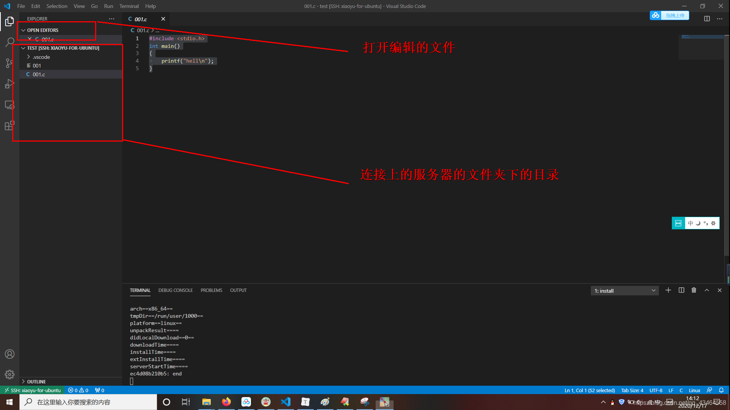Open the Selection menu
The image size is (730, 410).
click(57, 6)
